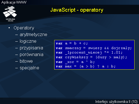139x104 pixels.
Task: Click the 'porównania' list item
Action: (31, 55)
